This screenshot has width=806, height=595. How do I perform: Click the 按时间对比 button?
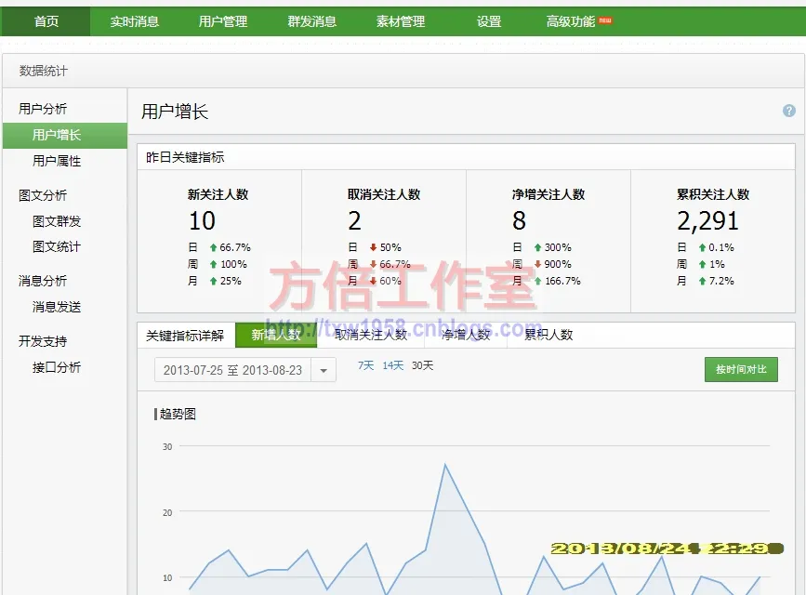click(741, 369)
